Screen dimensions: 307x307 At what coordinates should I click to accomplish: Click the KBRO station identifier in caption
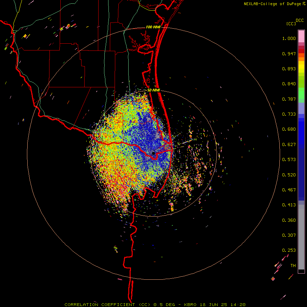[190, 305]
